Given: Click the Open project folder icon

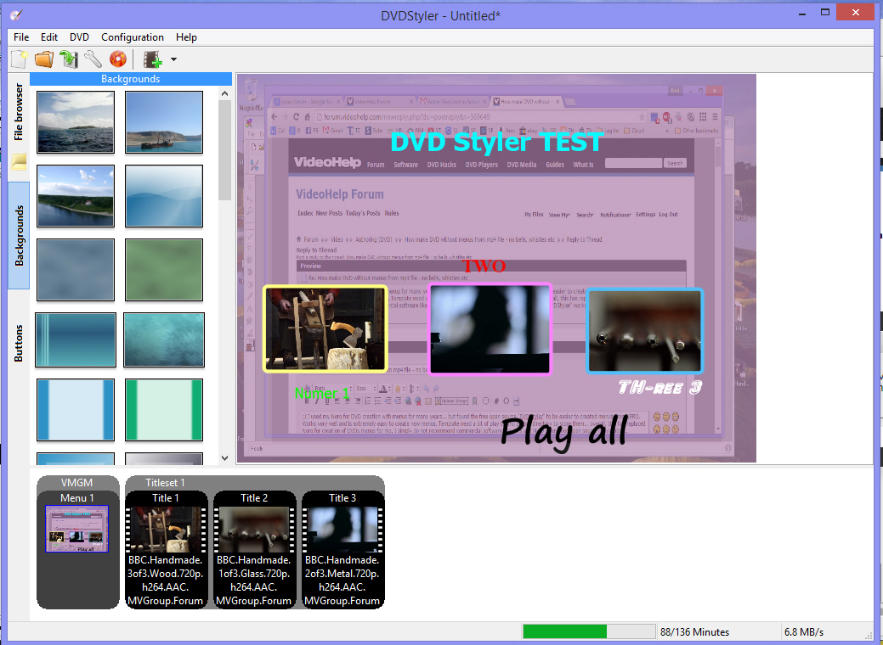Looking at the screenshot, I should pos(44,59).
